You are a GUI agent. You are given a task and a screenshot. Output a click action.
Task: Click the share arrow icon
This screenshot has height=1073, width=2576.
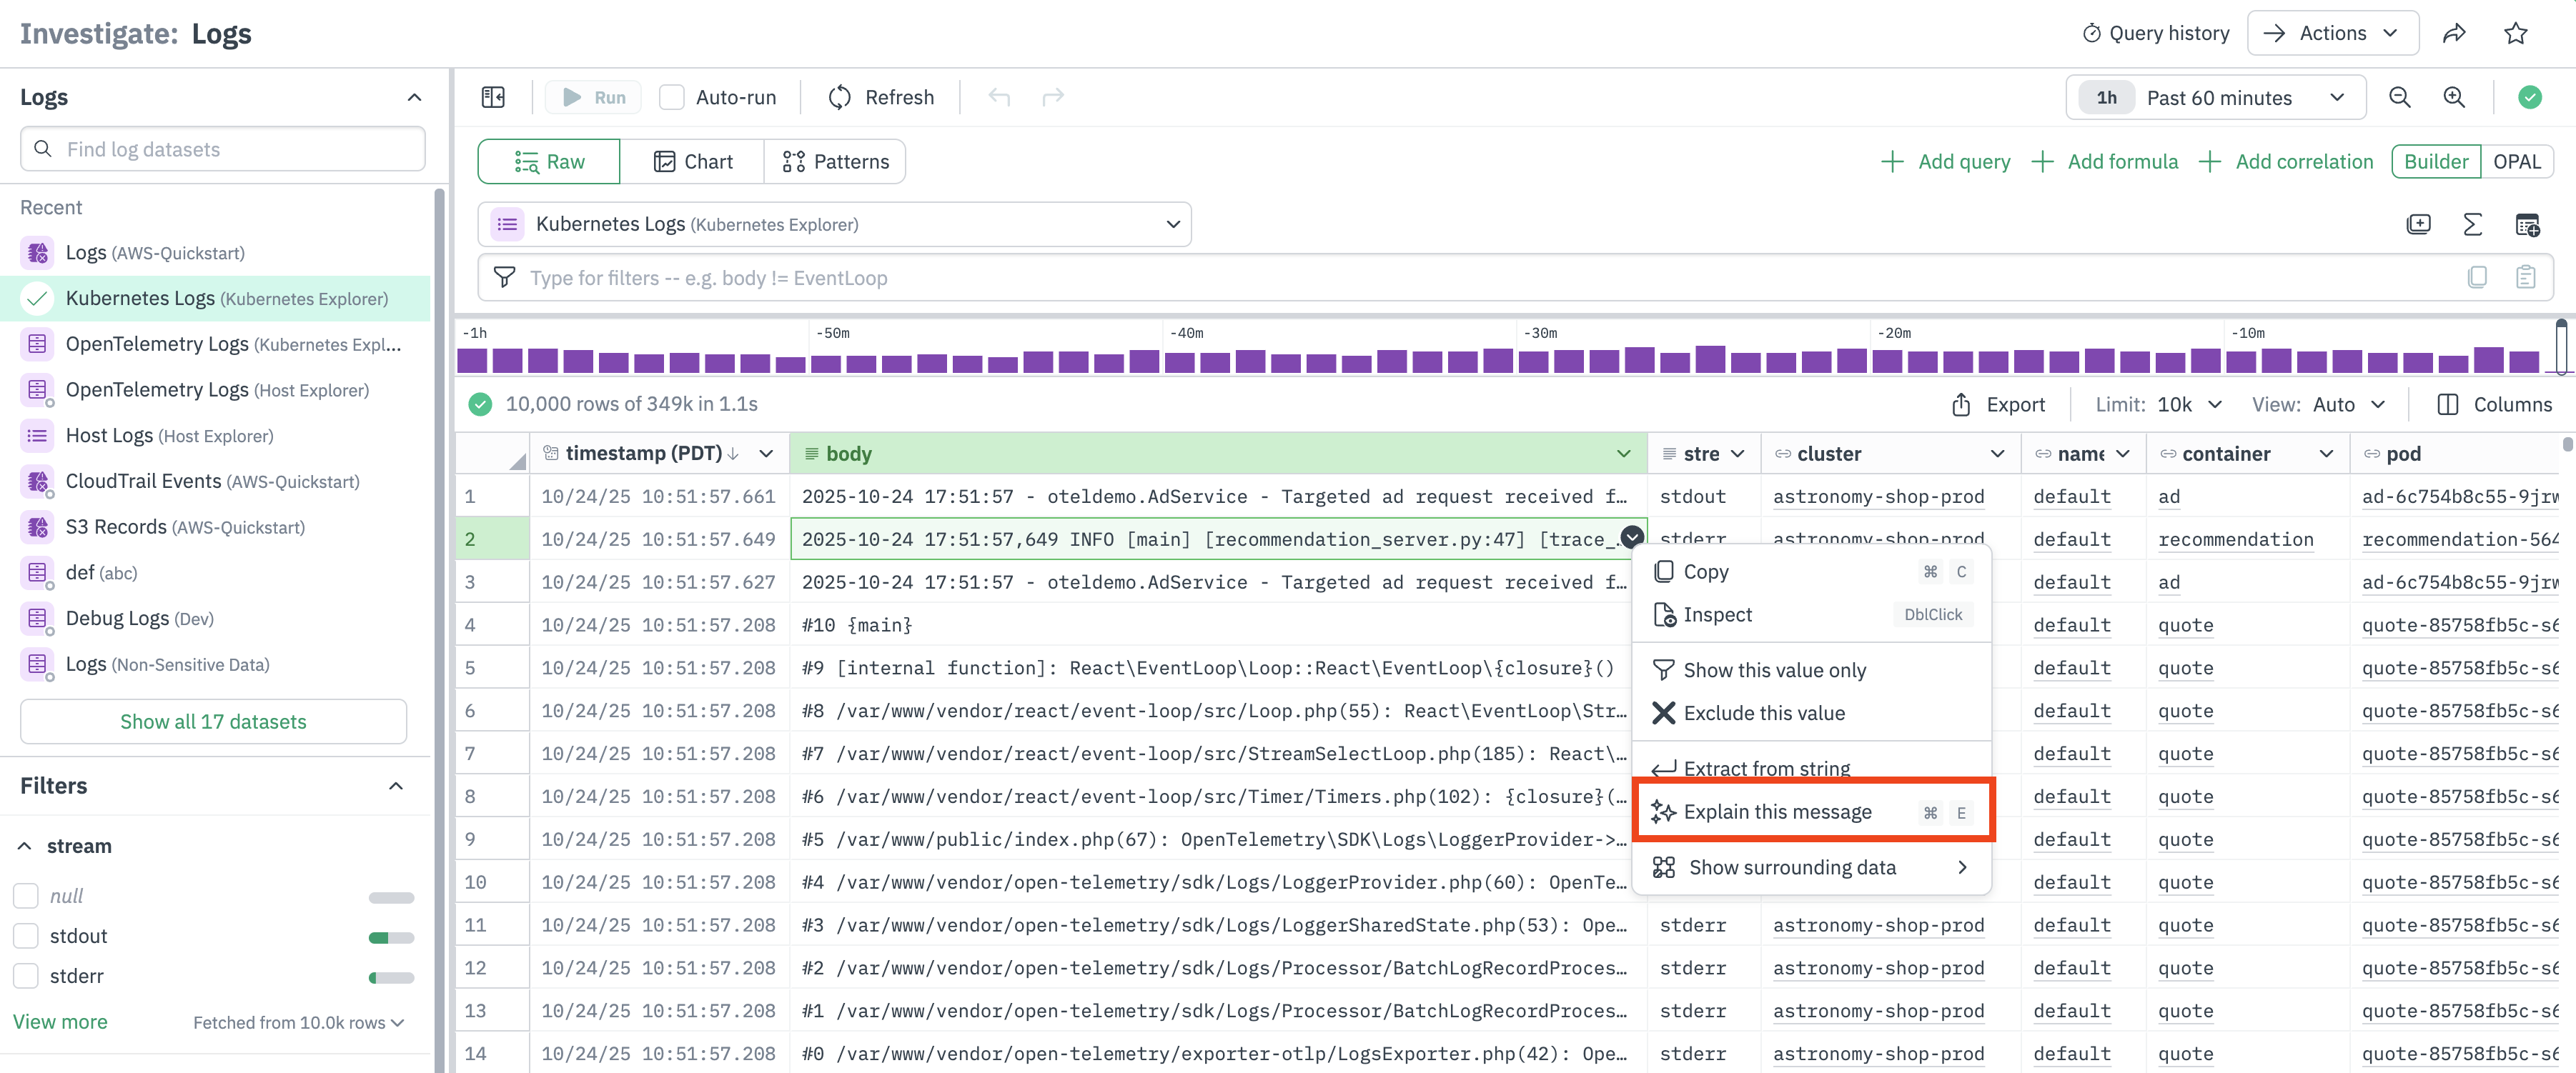2454,33
